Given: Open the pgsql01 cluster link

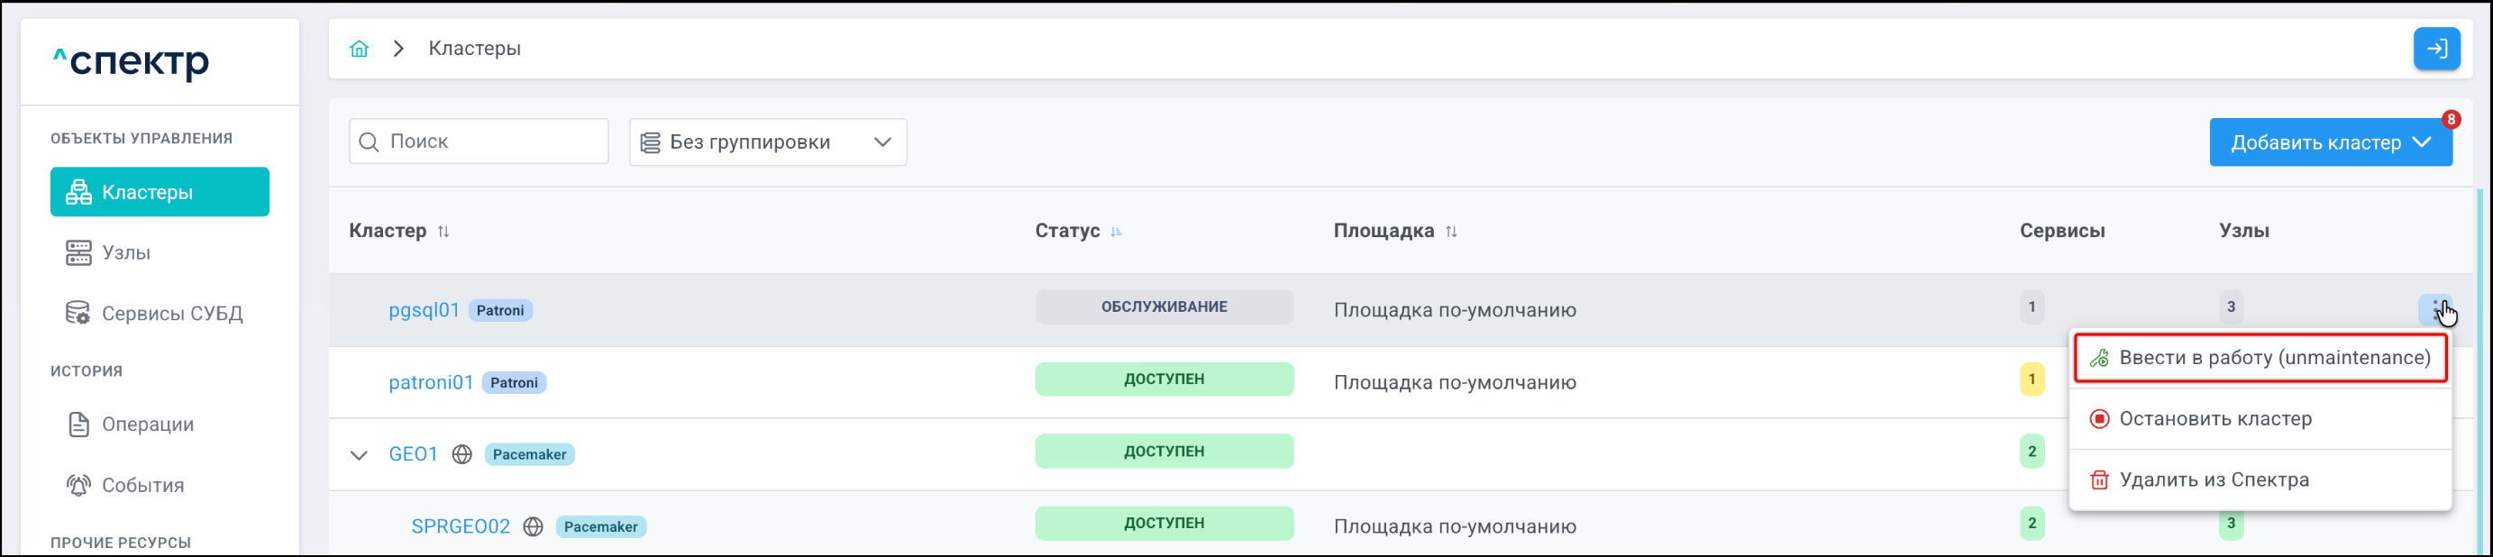Looking at the screenshot, I should click(424, 310).
